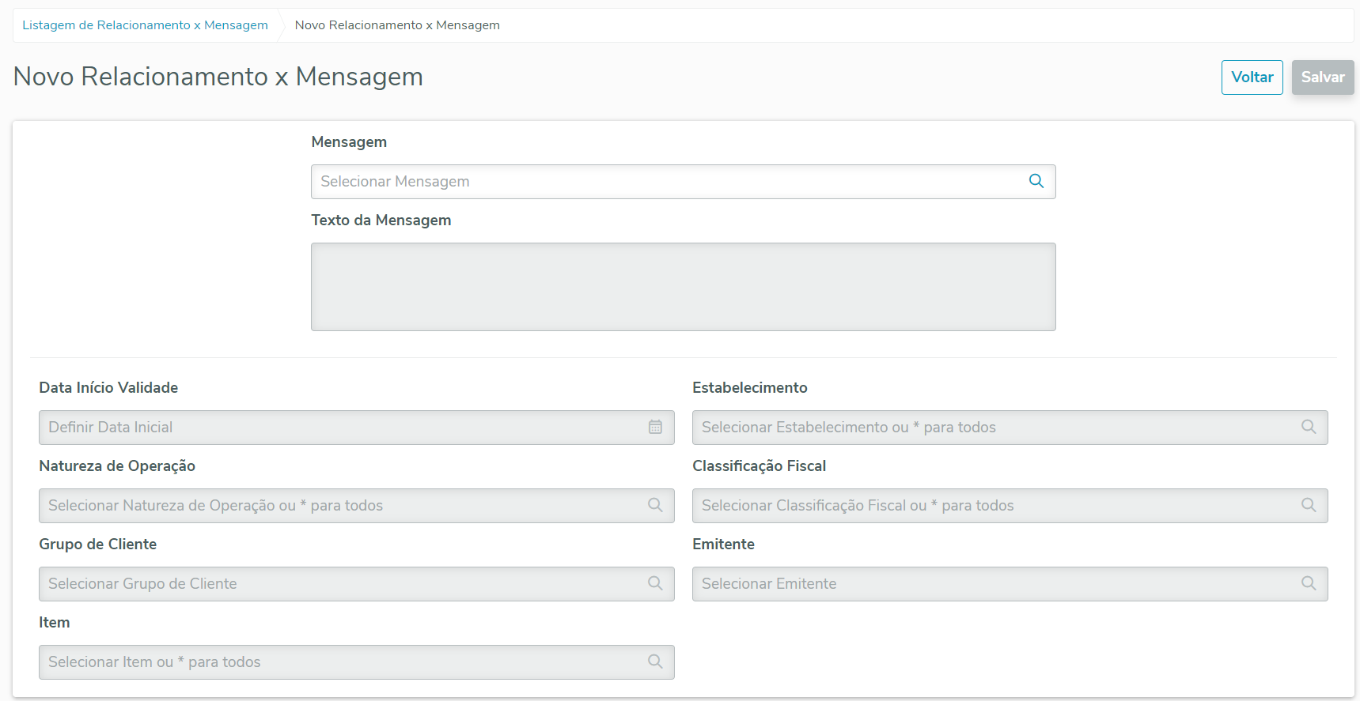Click Grupo de Cliente search icon
Viewport: 1360px width, 701px height.
tap(655, 583)
